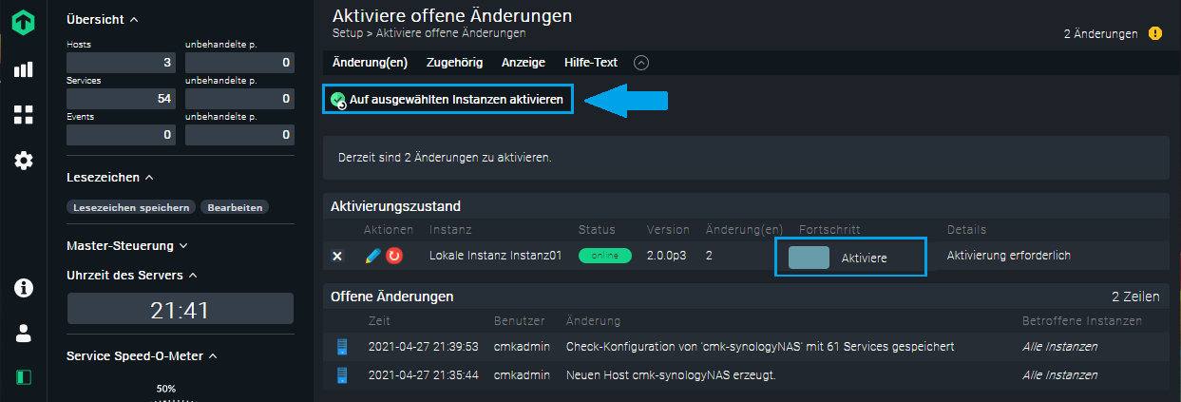Viewport: 1181px width, 402px height.
Task: Open the Customize grid icon
Action: 24,115
